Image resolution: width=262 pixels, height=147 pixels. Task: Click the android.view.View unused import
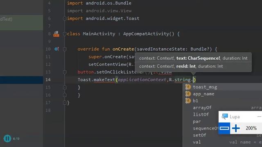[108, 11]
